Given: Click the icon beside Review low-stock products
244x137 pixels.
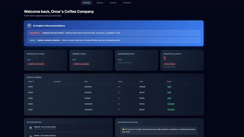Looking at the screenshot, I should 31,136.
